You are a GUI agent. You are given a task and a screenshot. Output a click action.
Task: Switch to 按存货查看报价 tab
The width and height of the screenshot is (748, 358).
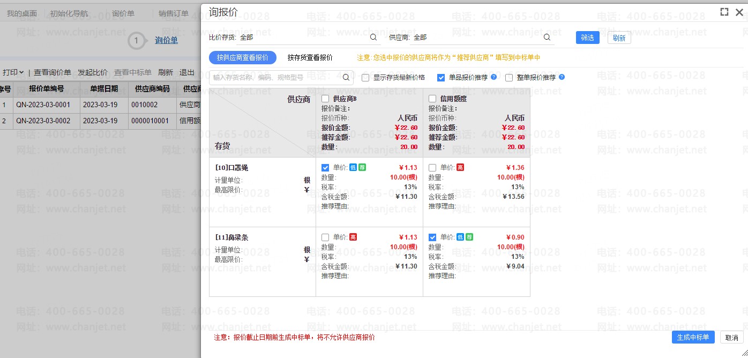[x=310, y=57]
